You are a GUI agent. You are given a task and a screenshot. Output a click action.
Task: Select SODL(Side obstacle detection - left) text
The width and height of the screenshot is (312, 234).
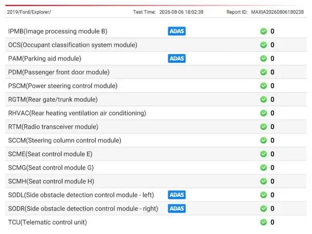tap(81, 195)
